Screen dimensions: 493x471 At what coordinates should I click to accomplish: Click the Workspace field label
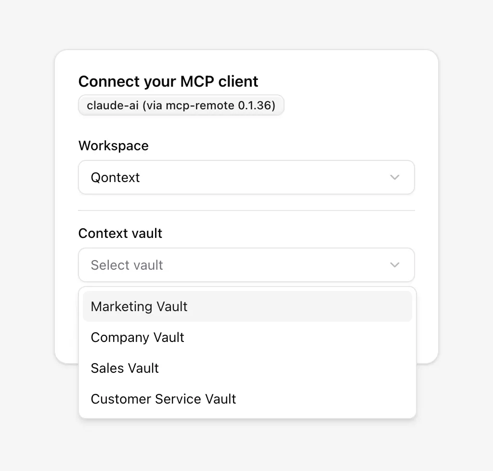[114, 145]
